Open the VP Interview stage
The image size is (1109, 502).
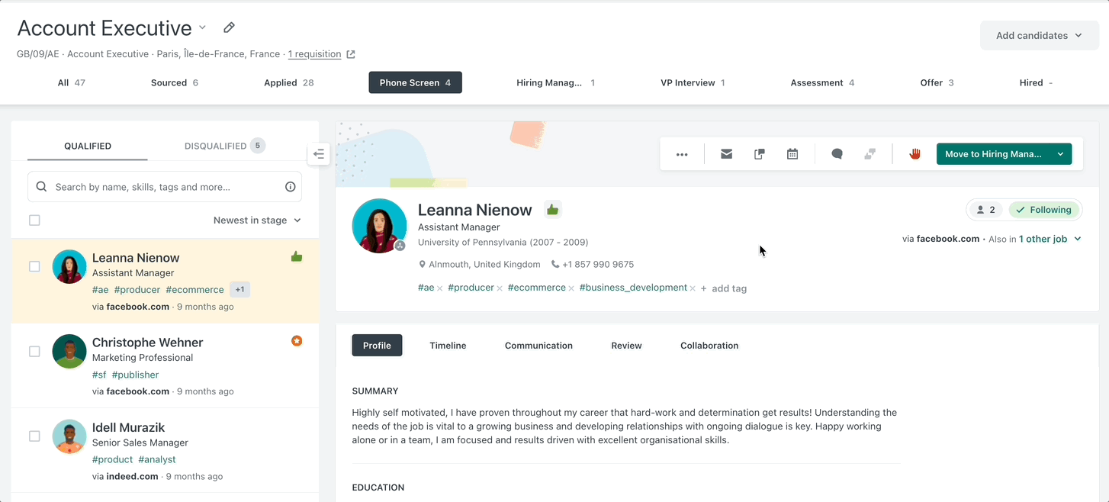[693, 82]
